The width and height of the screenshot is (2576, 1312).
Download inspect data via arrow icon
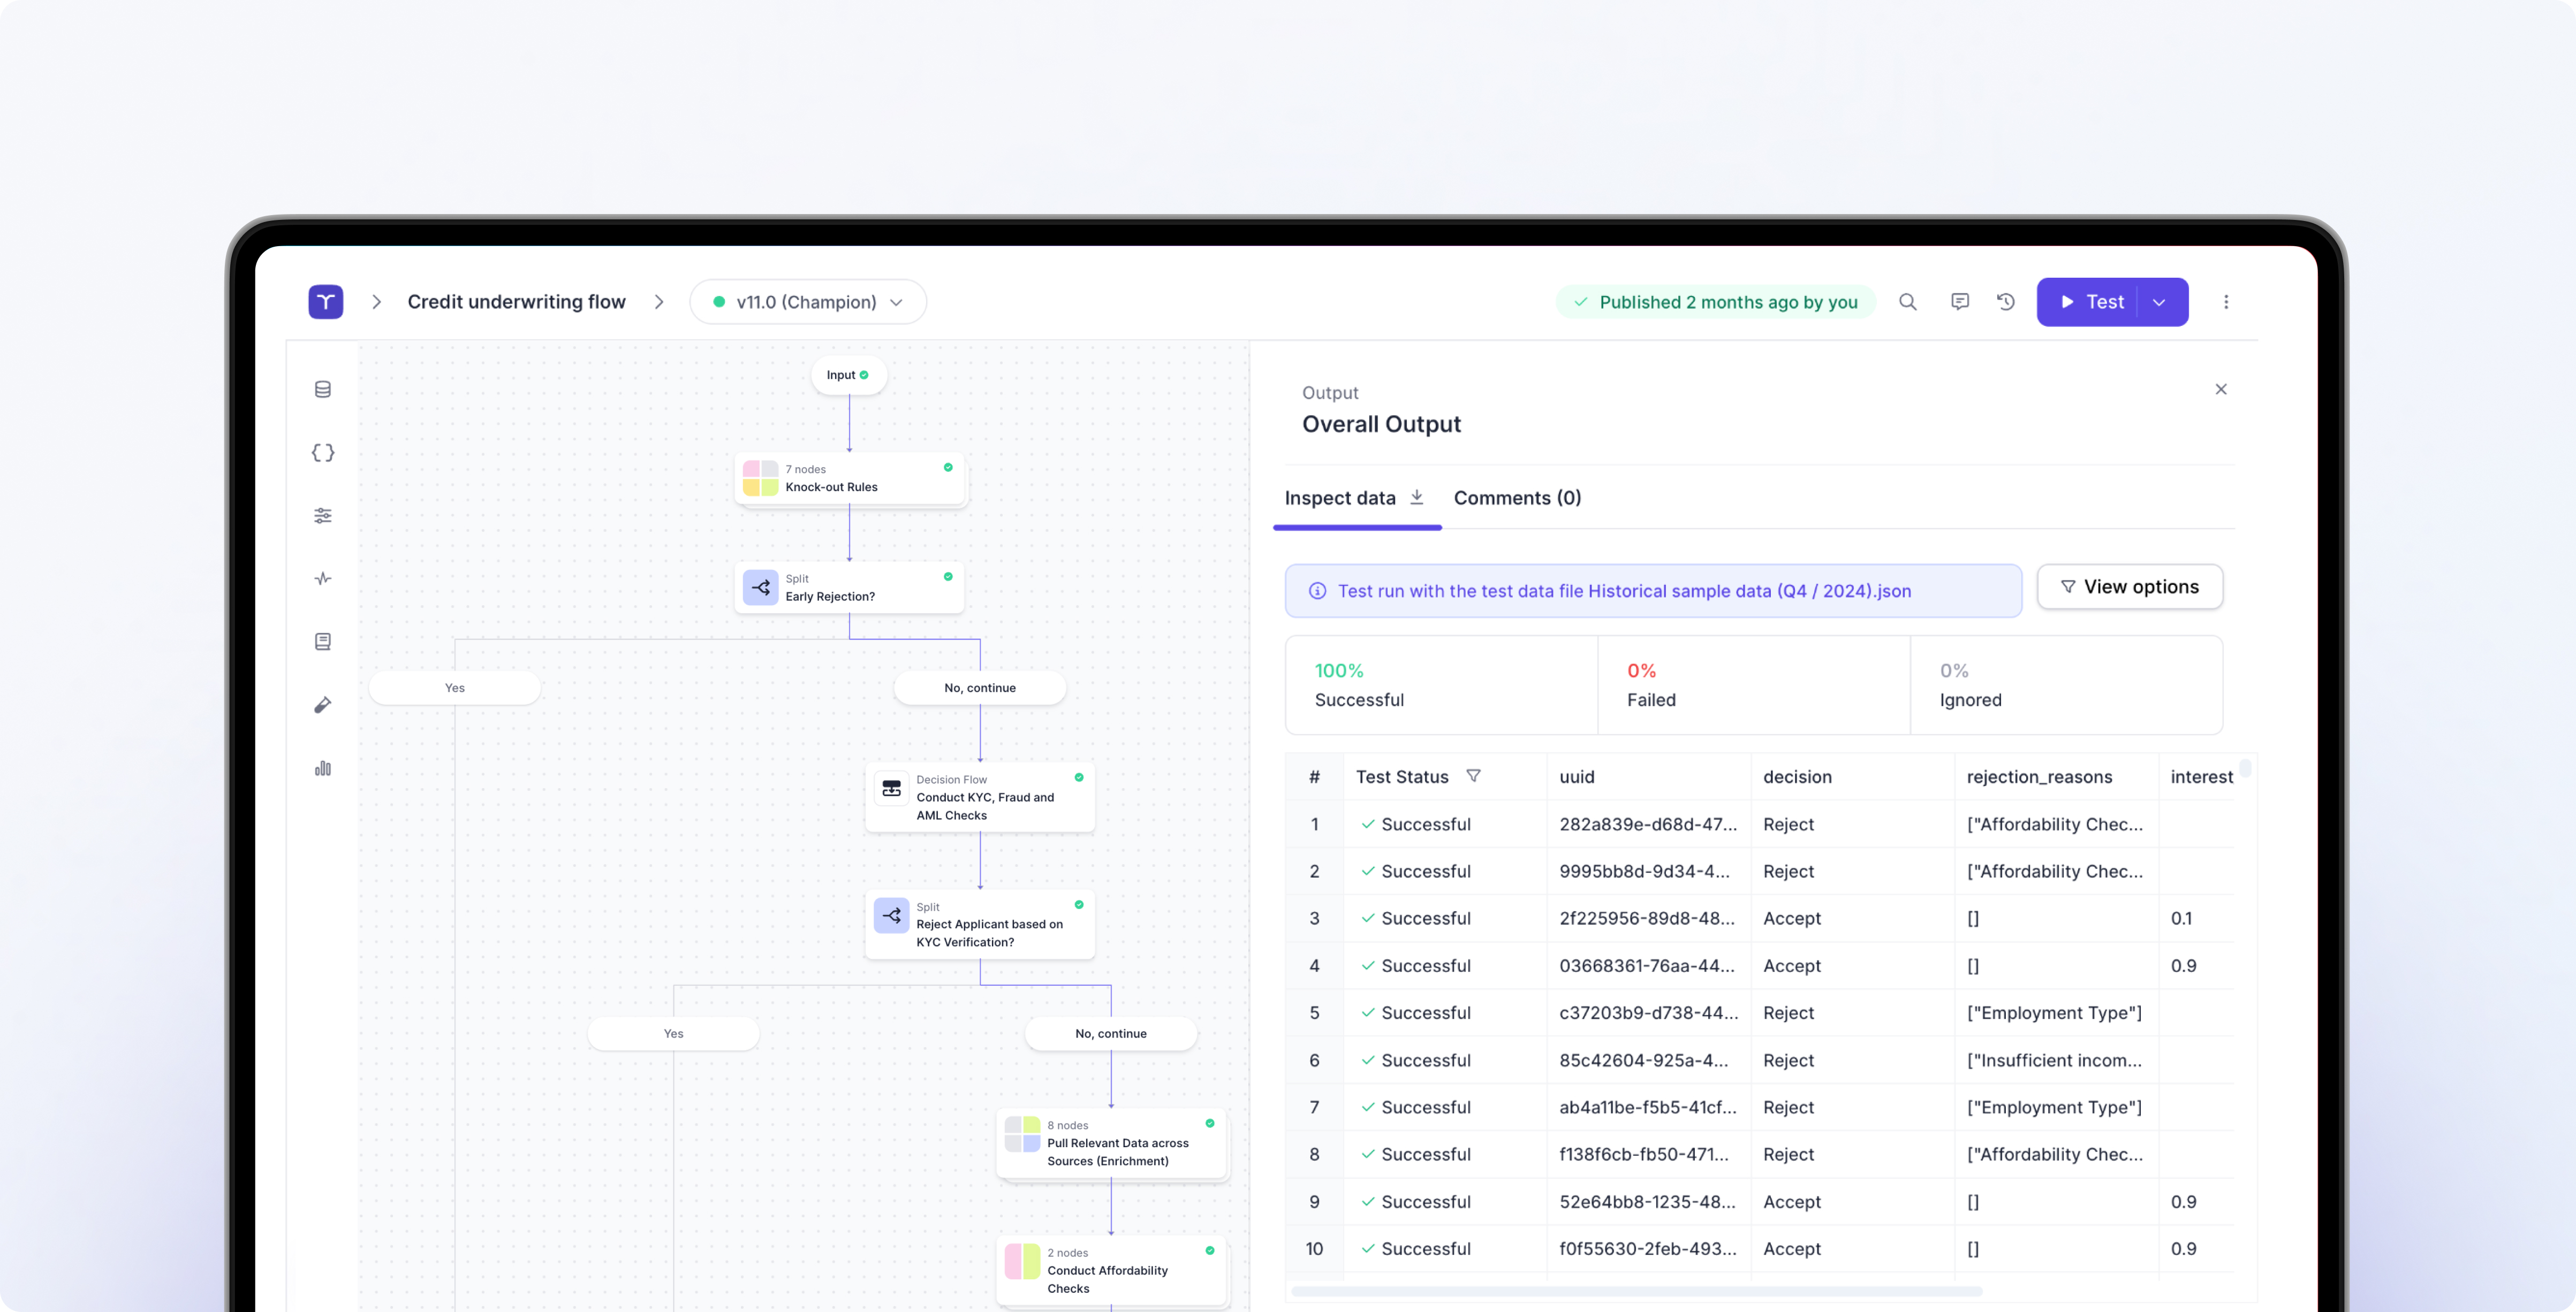tap(1416, 498)
